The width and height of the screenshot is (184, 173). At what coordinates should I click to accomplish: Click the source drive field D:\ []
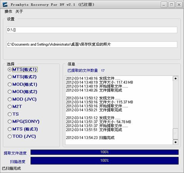(92, 30)
